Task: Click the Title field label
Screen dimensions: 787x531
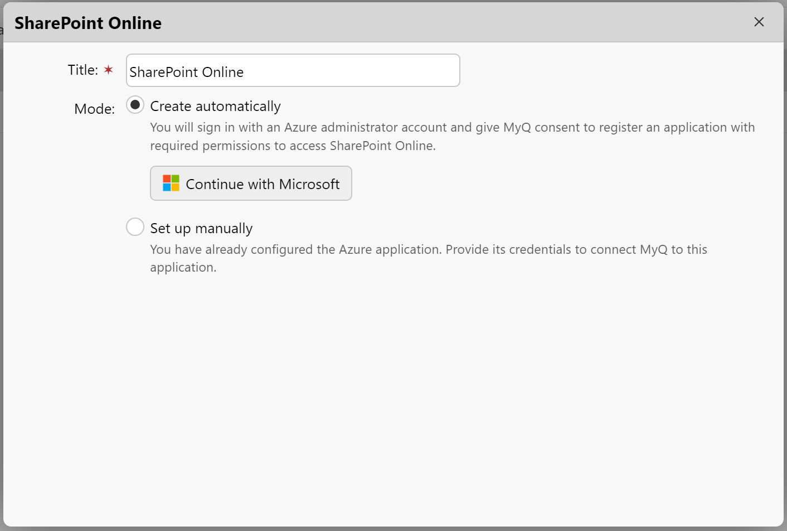Action: pos(82,70)
